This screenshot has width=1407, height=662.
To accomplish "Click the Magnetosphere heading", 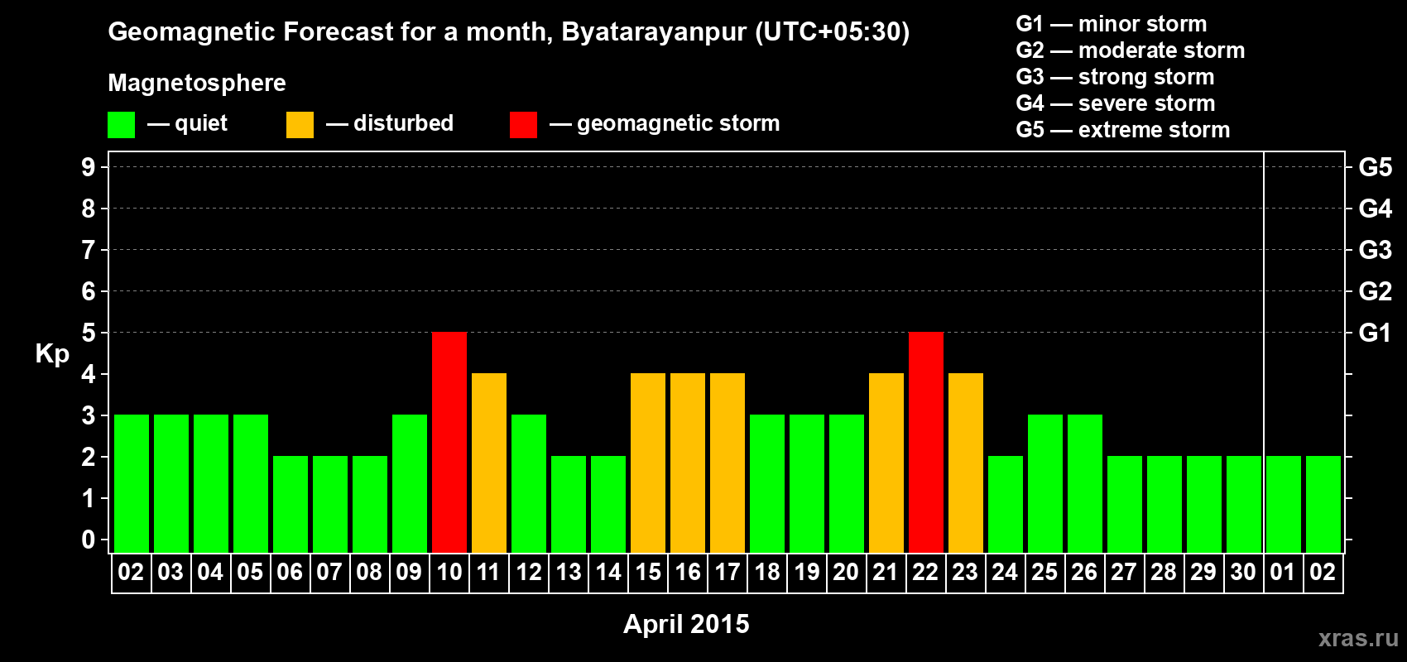I will 197,84.
